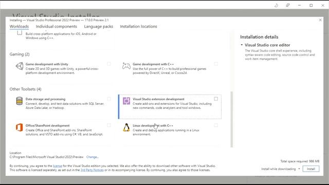Viewport: 329px width, 185px height.
Task: Click Installation details heading
Action: point(259,37)
